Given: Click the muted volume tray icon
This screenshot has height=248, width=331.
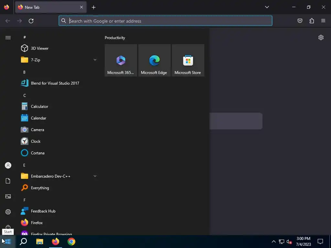Looking at the screenshot, I should pyautogui.click(x=289, y=242).
